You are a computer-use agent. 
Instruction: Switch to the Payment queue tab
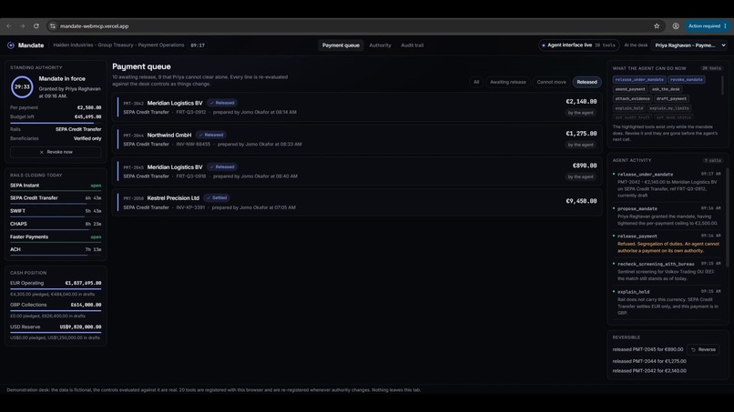[x=341, y=45]
